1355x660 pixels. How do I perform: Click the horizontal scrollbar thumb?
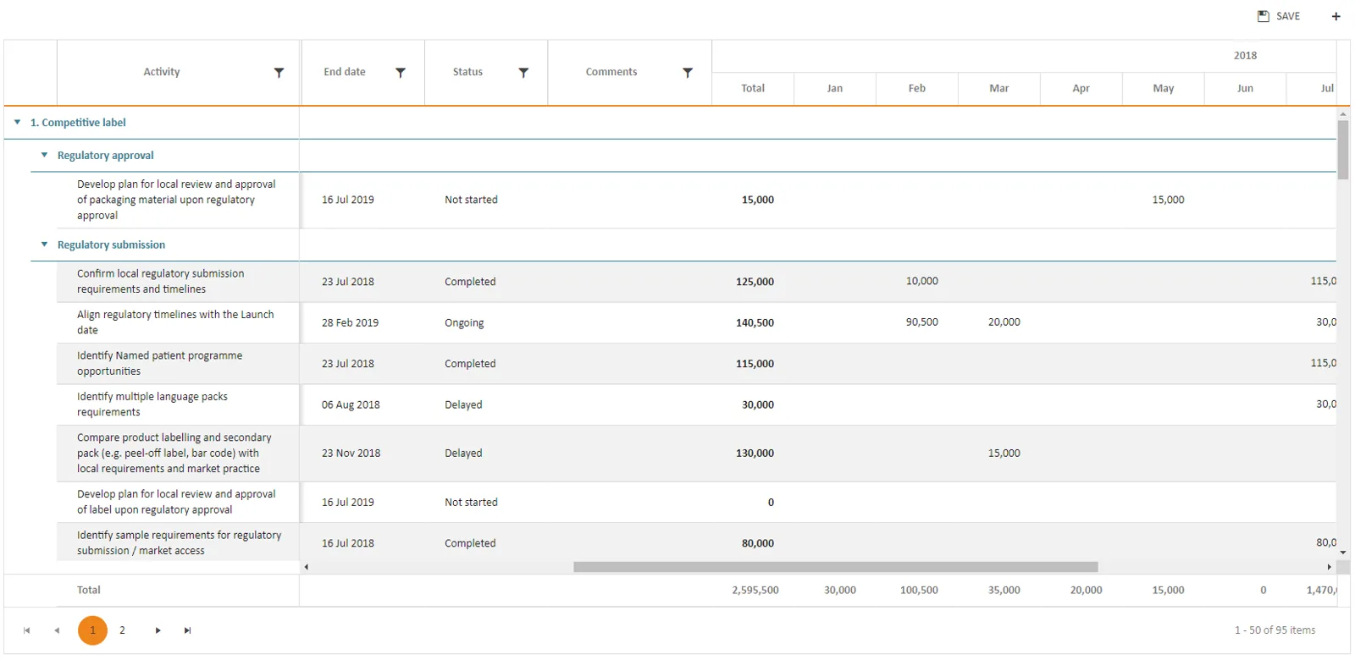pos(835,567)
